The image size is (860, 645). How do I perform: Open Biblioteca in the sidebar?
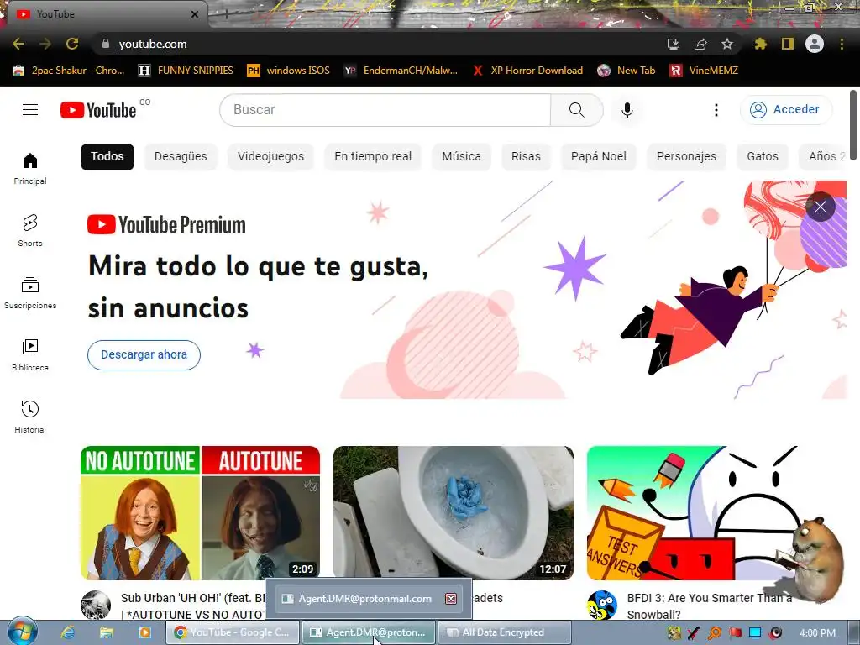coord(30,355)
